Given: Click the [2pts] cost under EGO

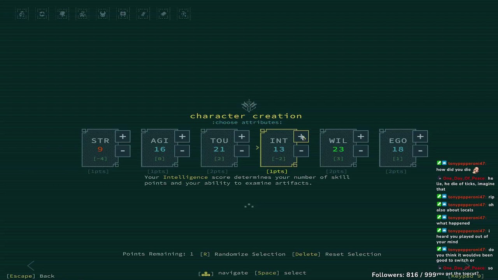Looking at the screenshot, I should [x=396, y=171].
